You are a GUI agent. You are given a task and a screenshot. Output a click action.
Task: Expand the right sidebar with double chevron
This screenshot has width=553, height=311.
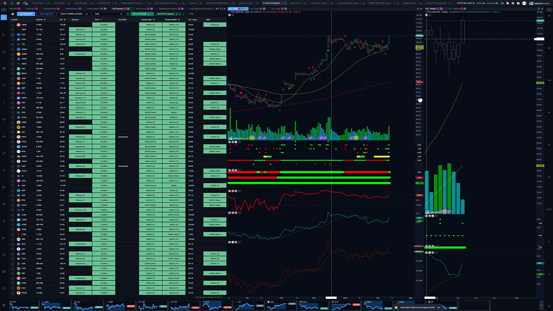click(x=549, y=10)
